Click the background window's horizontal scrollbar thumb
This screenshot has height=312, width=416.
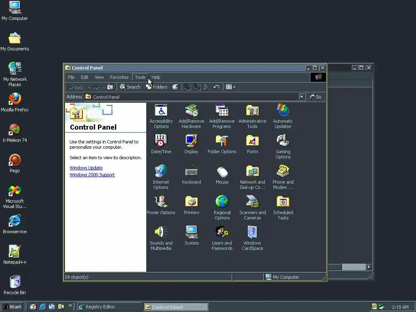point(353,266)
